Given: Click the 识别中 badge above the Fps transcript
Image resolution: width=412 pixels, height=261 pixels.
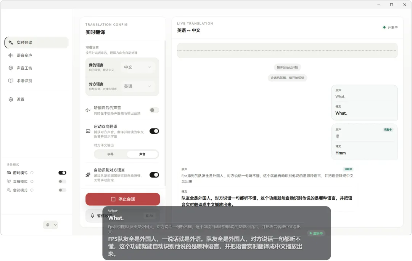Looking at the screenshot, I should (348, 169).
